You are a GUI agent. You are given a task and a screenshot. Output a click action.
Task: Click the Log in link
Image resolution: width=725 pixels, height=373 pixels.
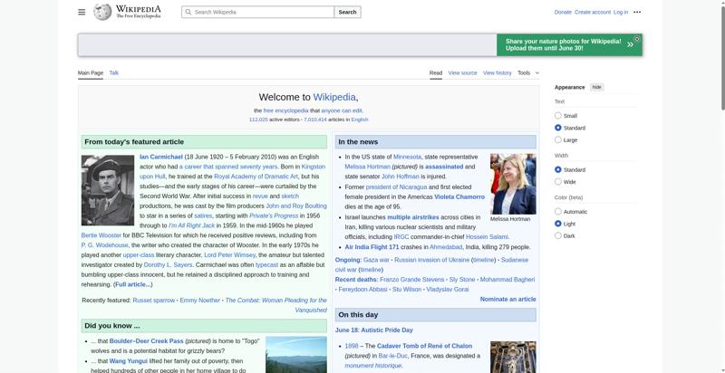pyautogui.click(x=621, y=13)
